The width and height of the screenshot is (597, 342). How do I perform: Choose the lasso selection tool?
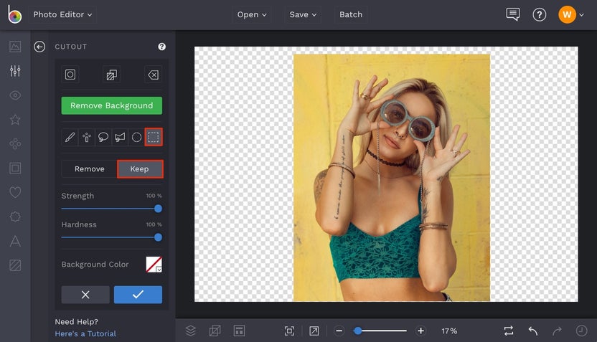point(103,136)
